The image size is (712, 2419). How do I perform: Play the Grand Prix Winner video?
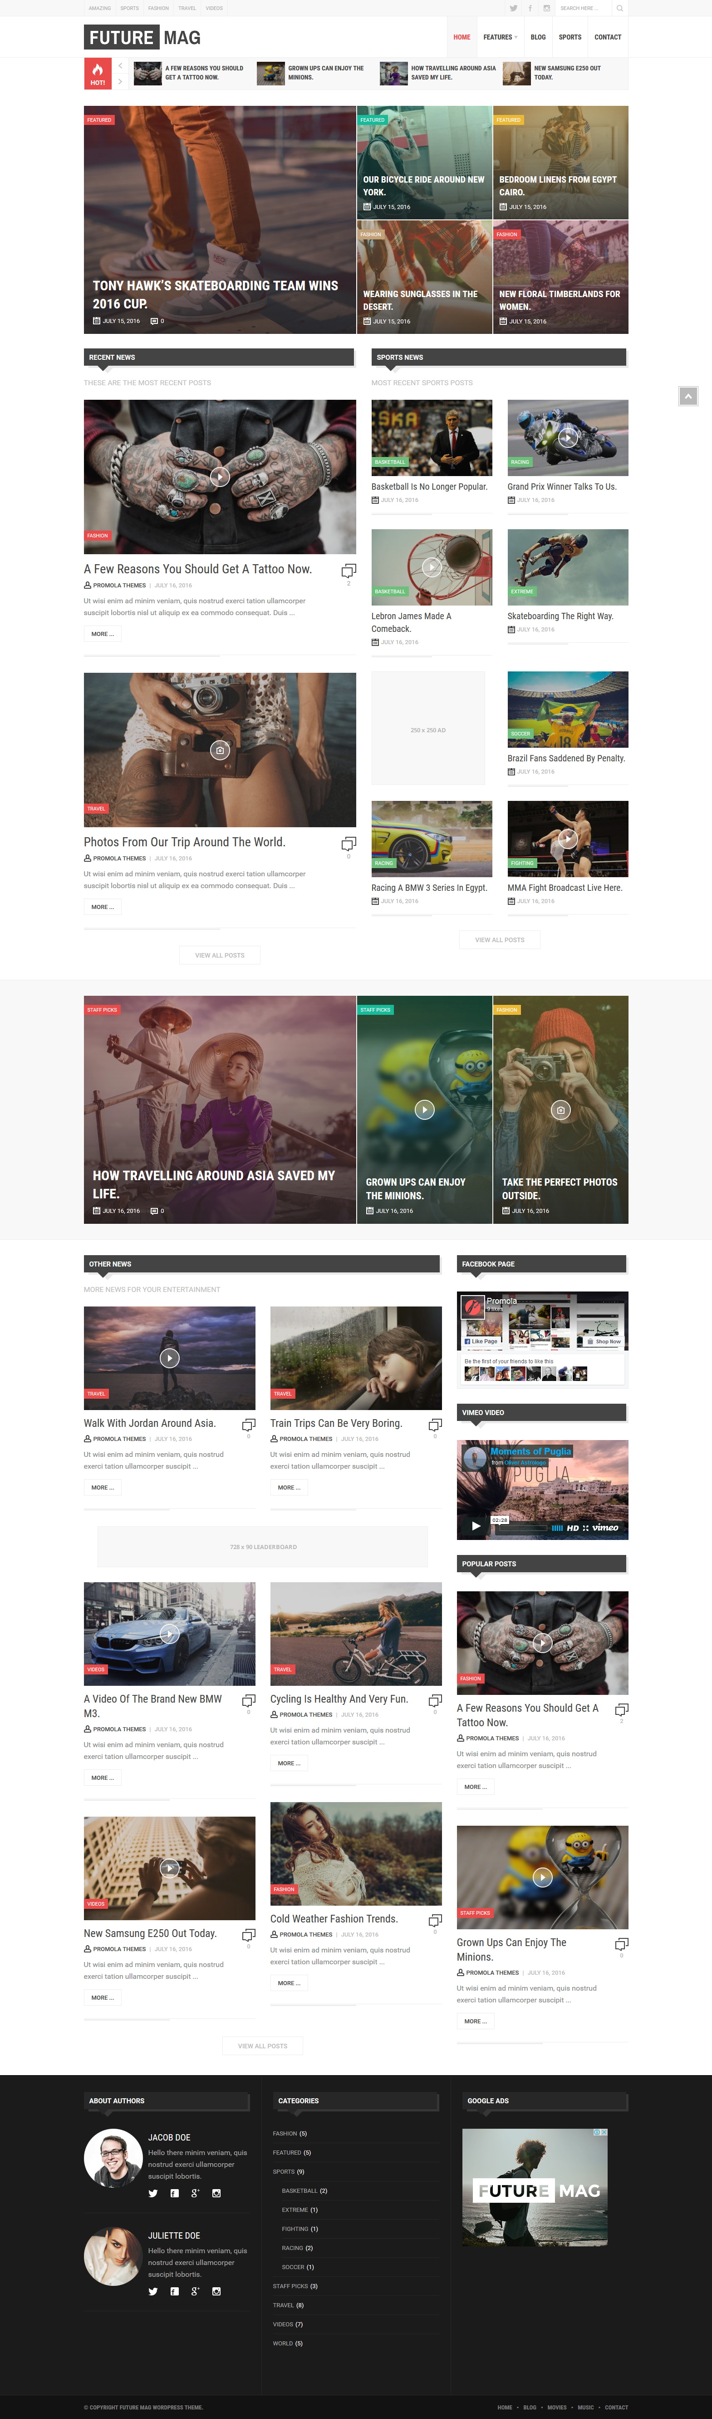click(x=568, y=437)
